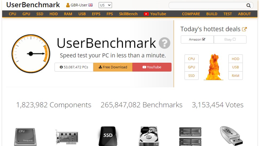The width and height of the screenshot is (259, 146).
Task: Click the 3,153,454 Votes text
Action: point(218,105)
